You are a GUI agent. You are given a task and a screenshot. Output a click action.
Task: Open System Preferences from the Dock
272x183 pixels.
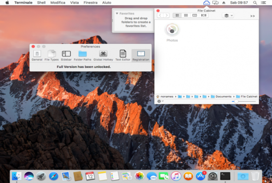click(213, 176)
